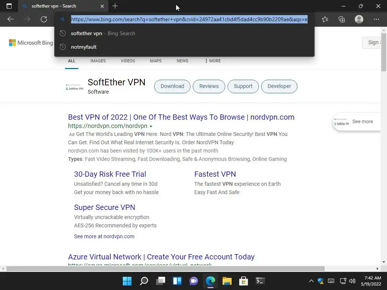Open Task View on the taskbar
Screen dimensions: 387x290
tap(160, 281)
